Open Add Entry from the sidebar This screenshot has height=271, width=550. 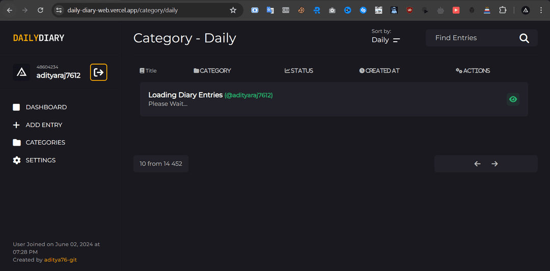click(x=44, y=125)
